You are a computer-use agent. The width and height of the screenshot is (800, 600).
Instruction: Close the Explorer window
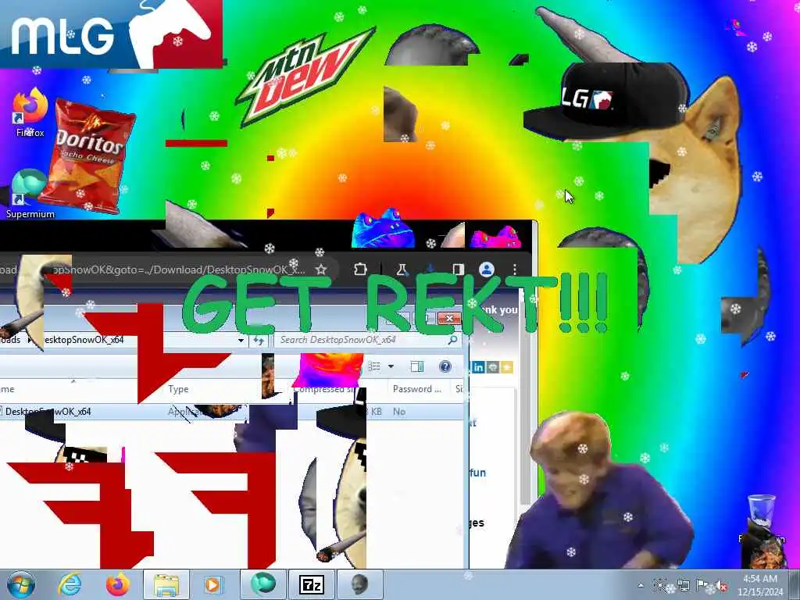pos(449,319)
